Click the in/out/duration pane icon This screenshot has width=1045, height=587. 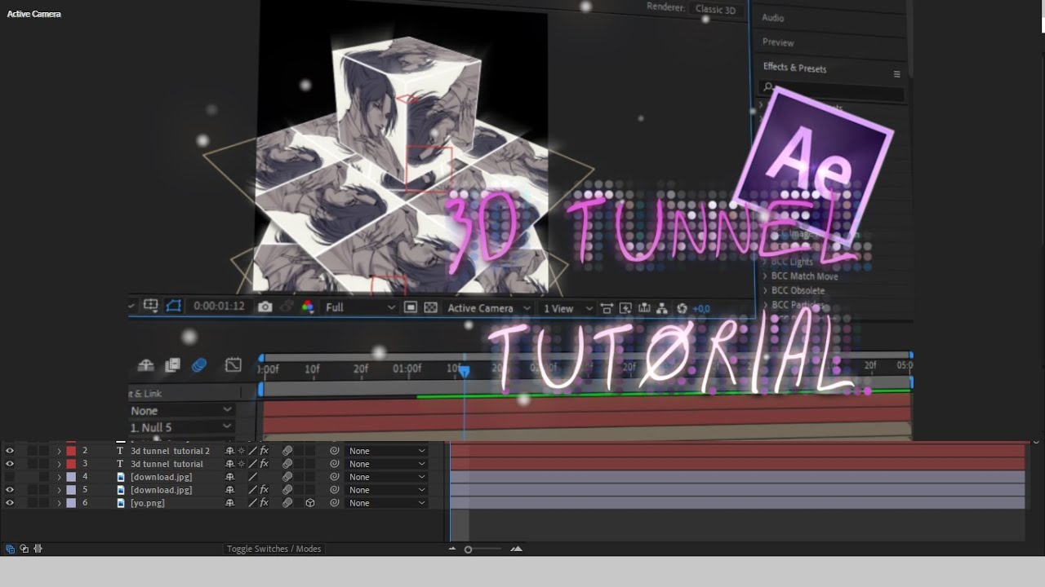38,549
